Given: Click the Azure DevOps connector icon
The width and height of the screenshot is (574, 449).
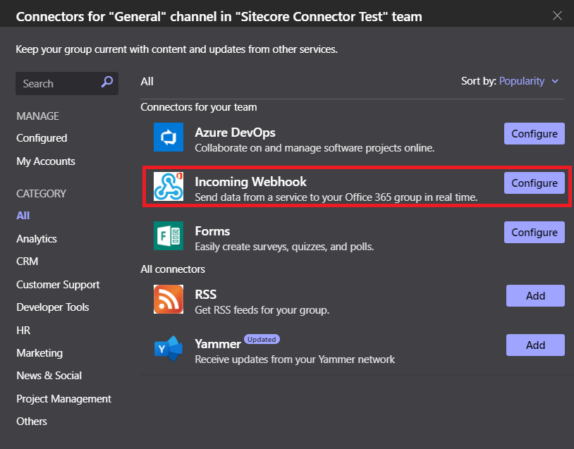Looking at the screenshot, I should (x=168, y=133).
